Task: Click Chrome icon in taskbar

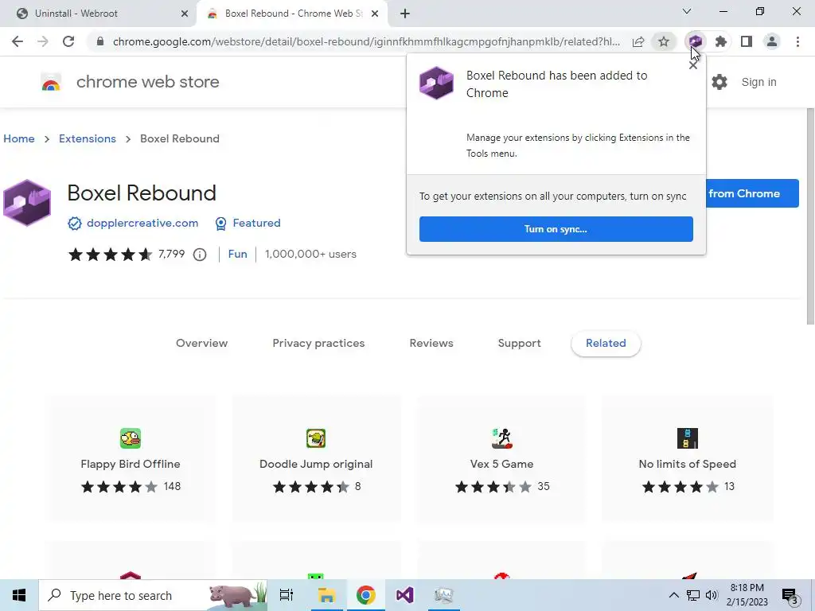Action: pyautogui.click(x=366, y=595)
